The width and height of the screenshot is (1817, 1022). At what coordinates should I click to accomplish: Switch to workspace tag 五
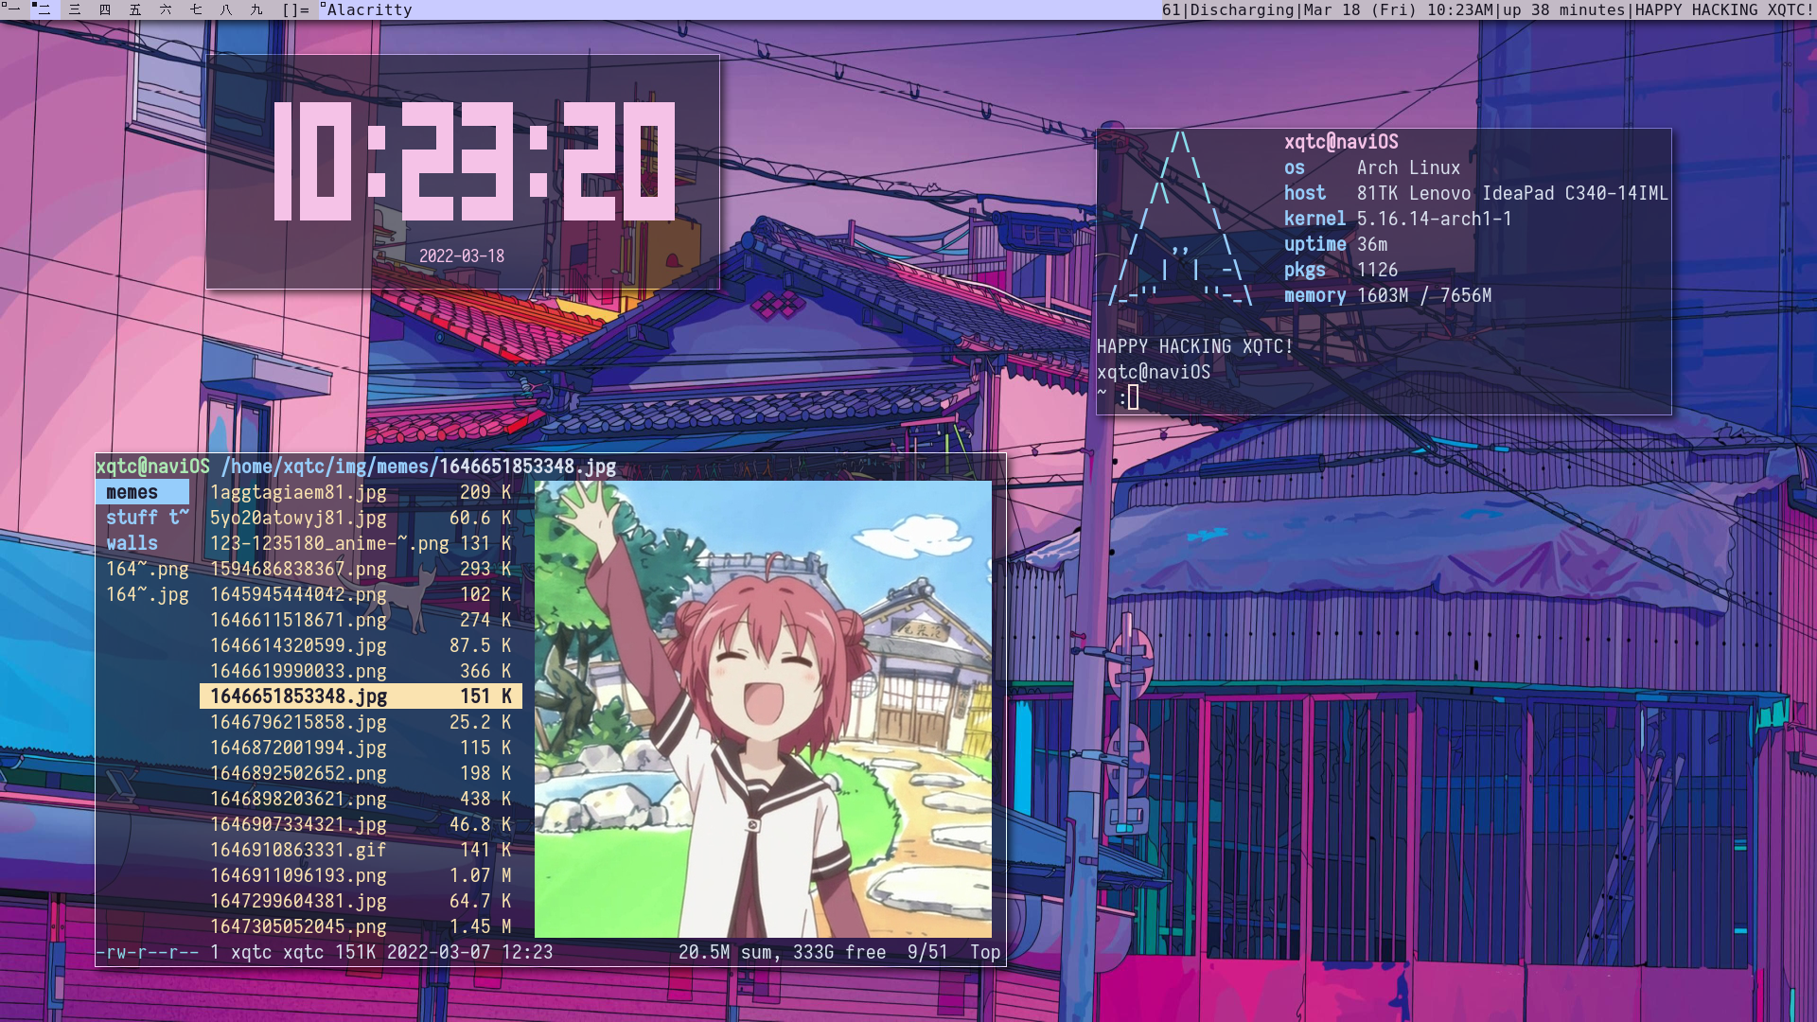(x=135, y=9)
